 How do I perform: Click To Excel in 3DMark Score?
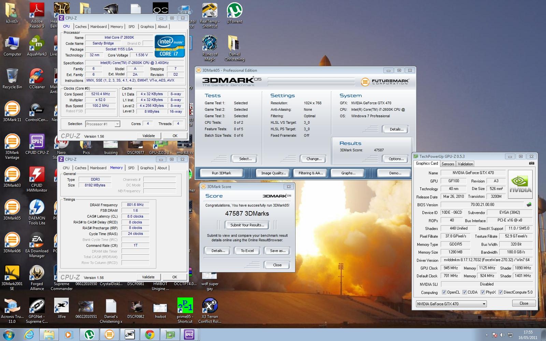tap(247, 251)
